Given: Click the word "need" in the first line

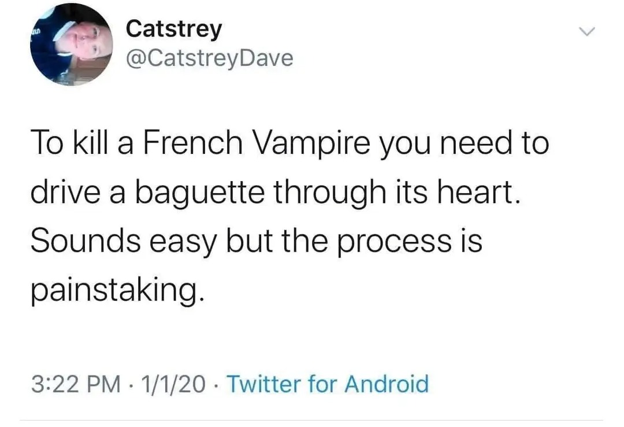Looking at the screenshot, I should [x=476, y=142].
